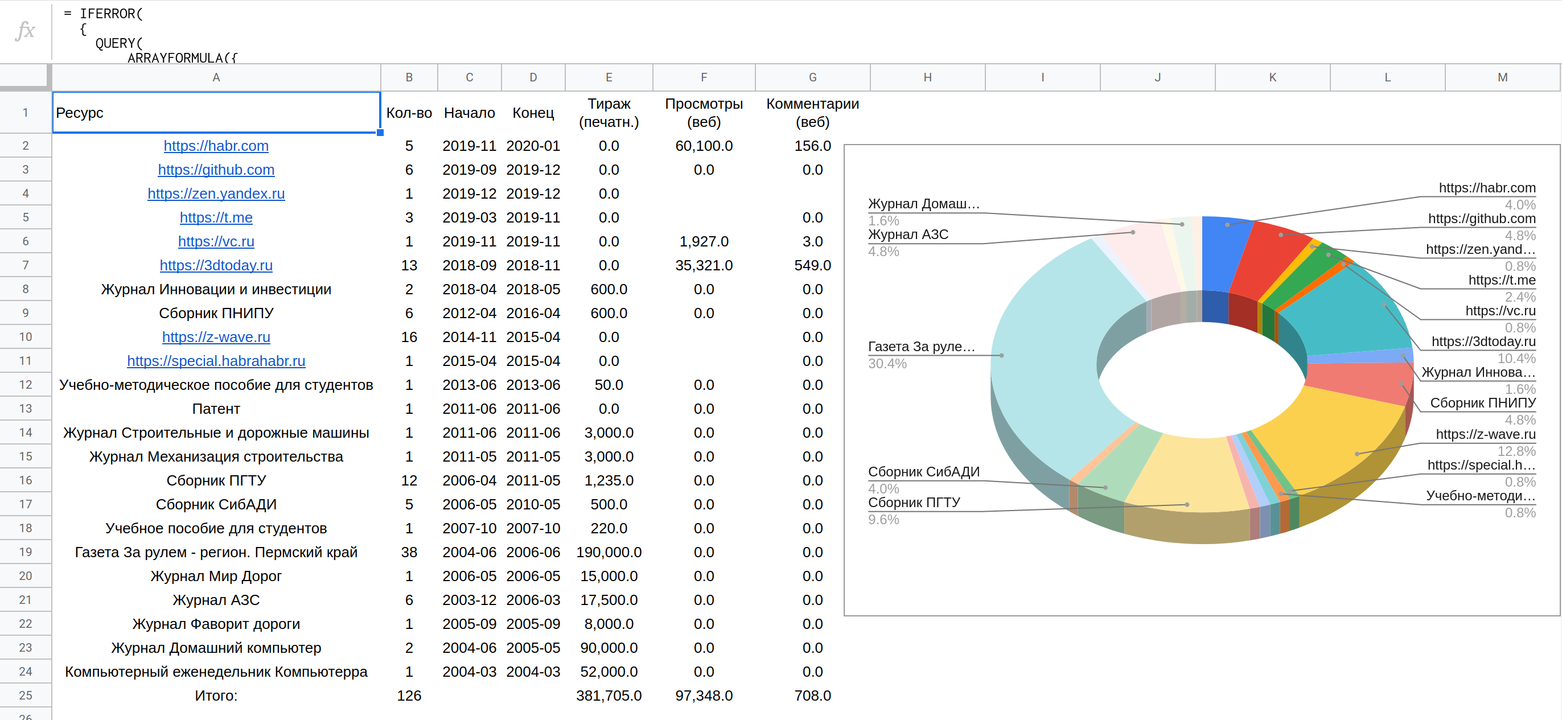Select row header 19
Image resolution: width=1562 pixels, height=720 pixels.
[x=25, y=552]
